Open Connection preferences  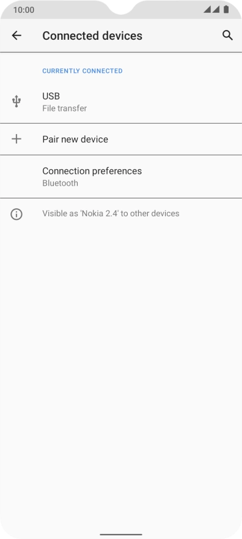121,176
